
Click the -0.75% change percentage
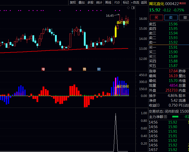pos(179,10)
